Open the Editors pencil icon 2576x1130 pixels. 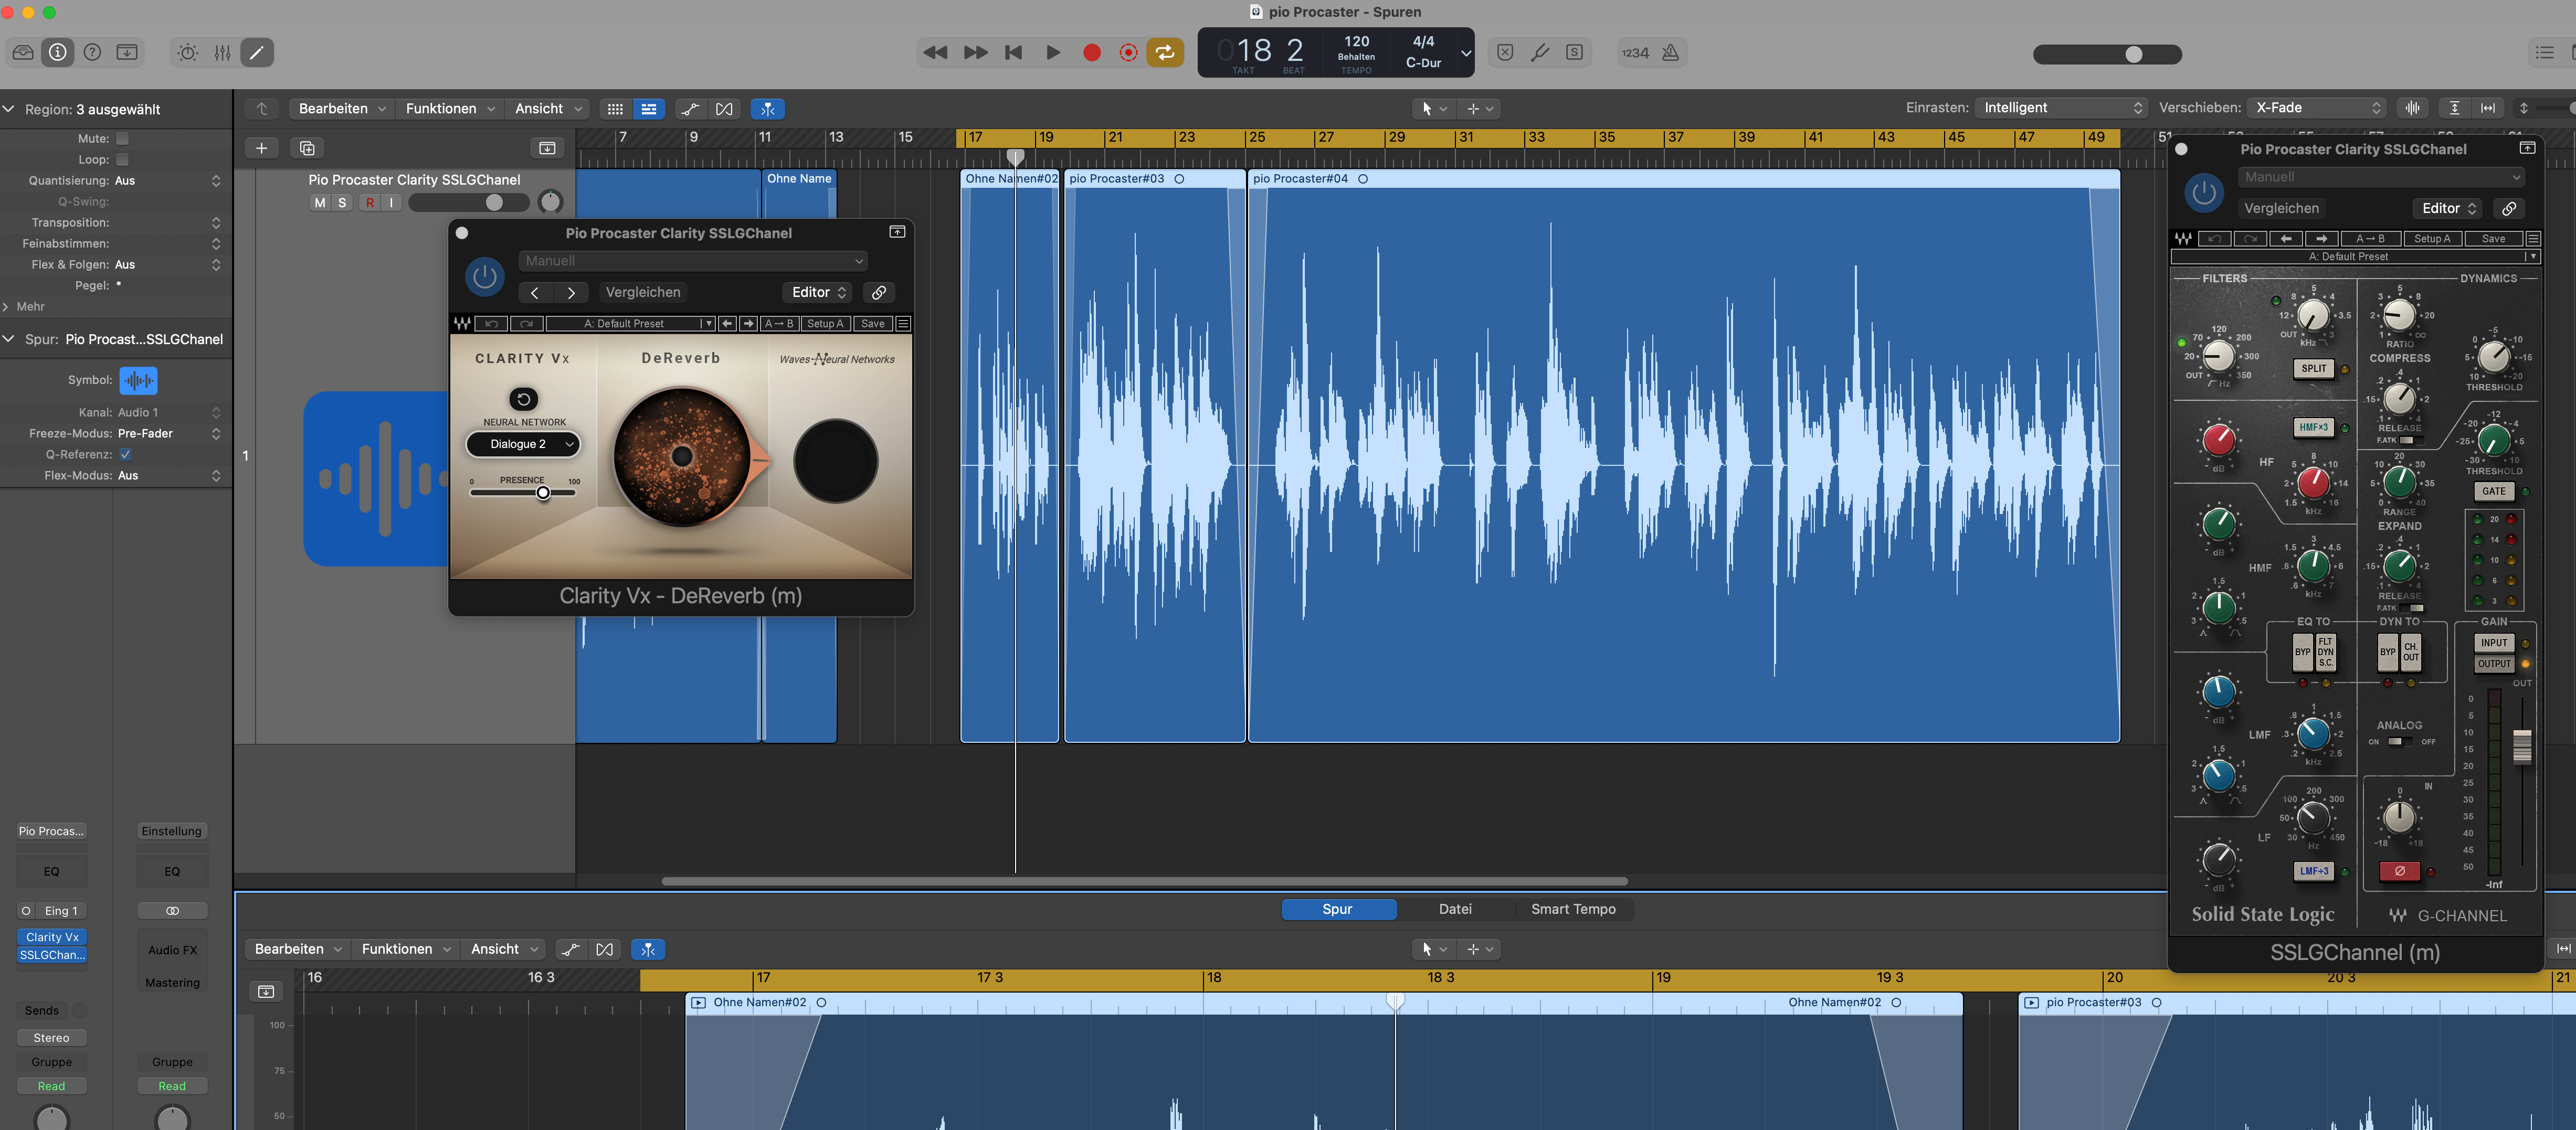point(257,52)
